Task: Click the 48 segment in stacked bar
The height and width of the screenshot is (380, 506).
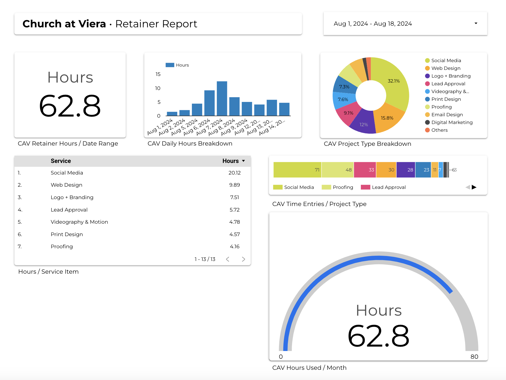Action: 338,170
